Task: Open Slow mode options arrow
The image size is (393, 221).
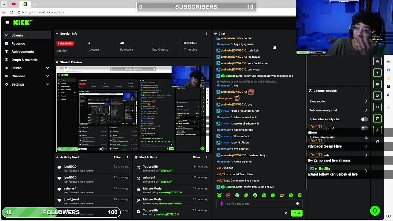Action: pos(366,101)
